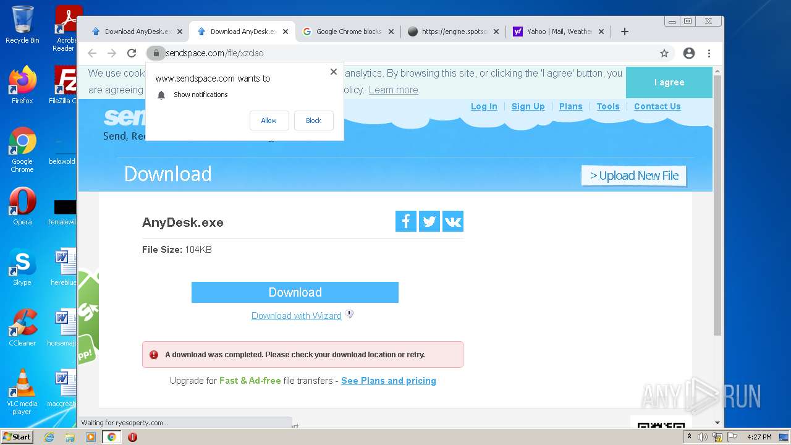Close the engine.spotscenered tab

pyautogui.click(x=496, y=32)
